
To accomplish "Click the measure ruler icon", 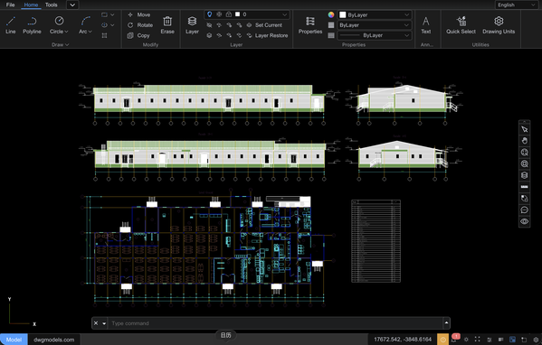I will [525, 187].
